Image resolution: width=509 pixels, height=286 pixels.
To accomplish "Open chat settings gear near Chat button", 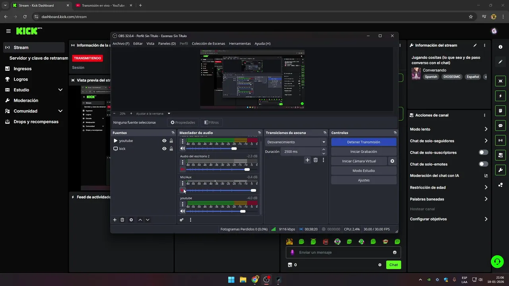I will (380, 265).
